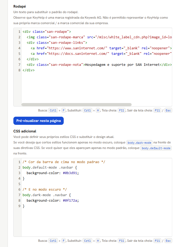Click the #0f172a color value in the CSS
Screen dimensions: 178x247
[x=70, y=201]
